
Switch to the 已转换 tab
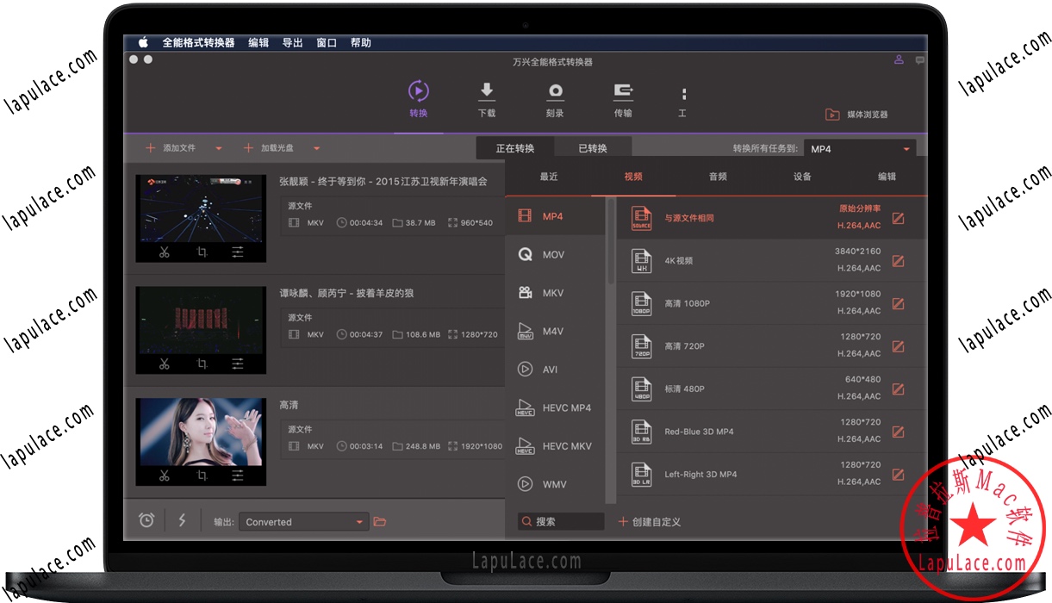click(x=593, y=147)
